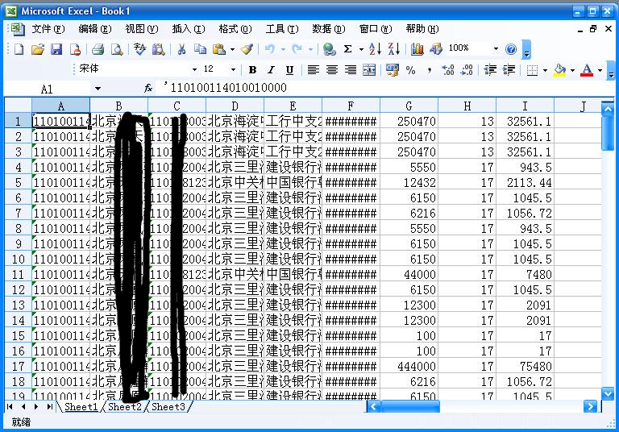
Task: Click AutoSum sigma icon
Action: pos(348,49)
